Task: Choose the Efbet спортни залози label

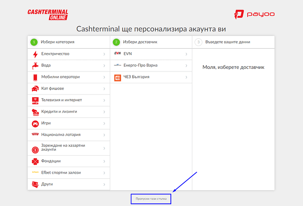Action: [x=61, y=173]
